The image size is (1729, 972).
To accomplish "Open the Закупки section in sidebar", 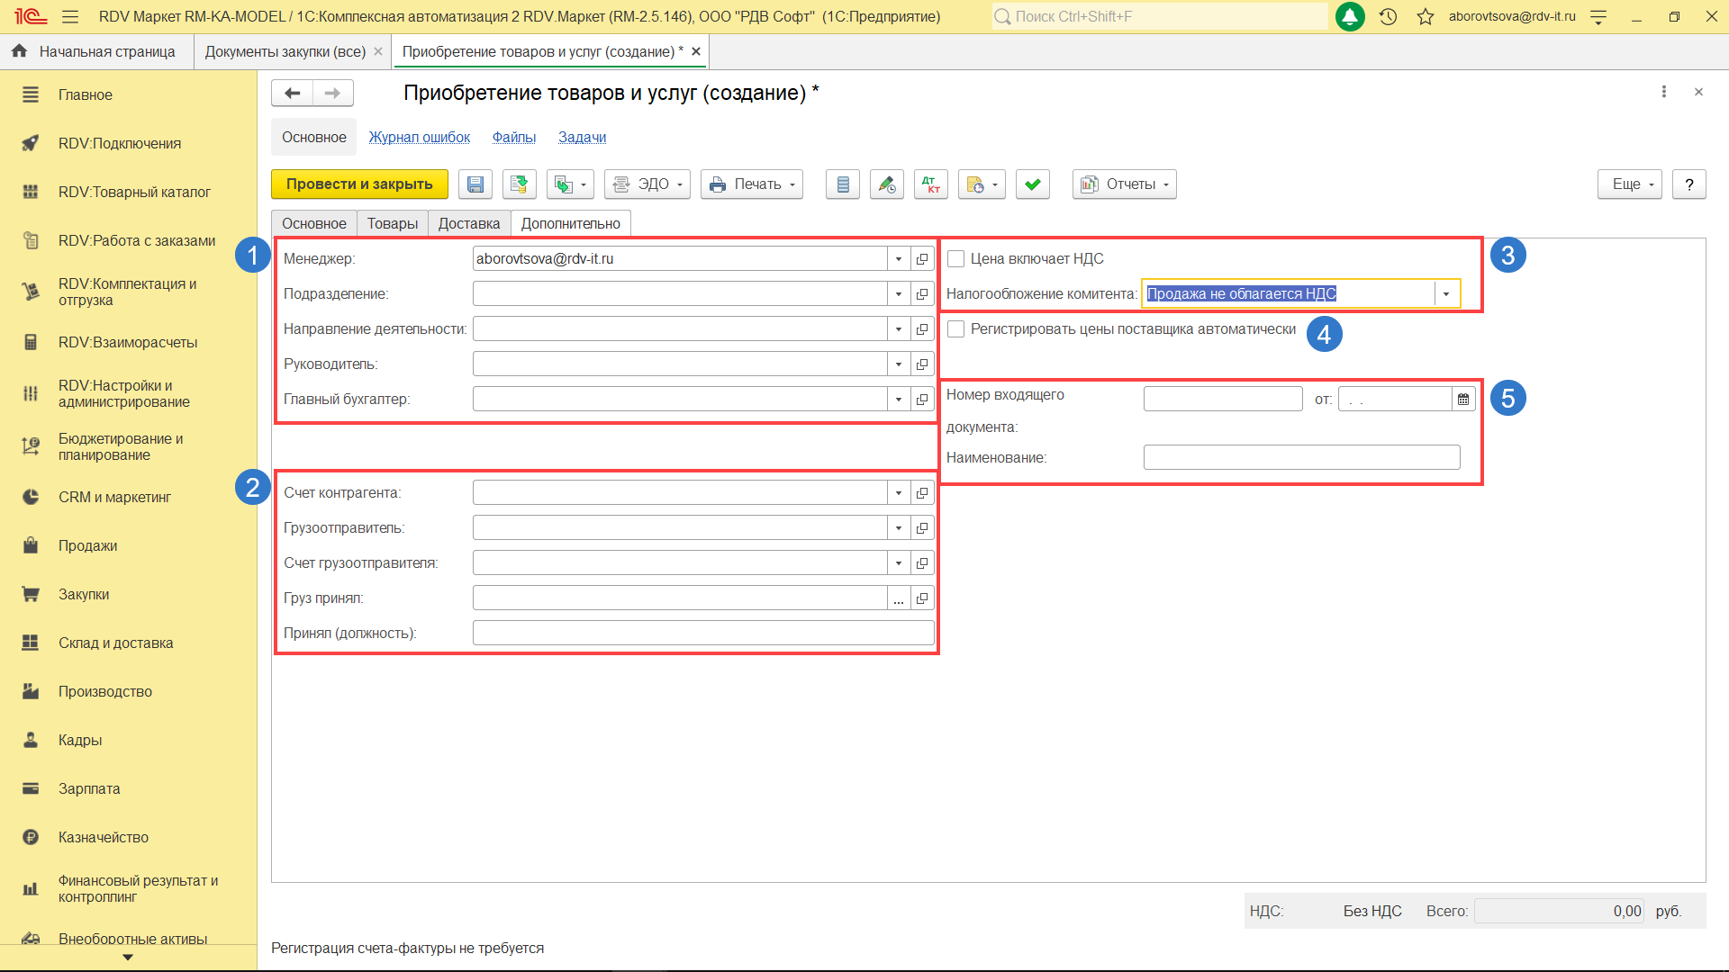I will (84, 594).
